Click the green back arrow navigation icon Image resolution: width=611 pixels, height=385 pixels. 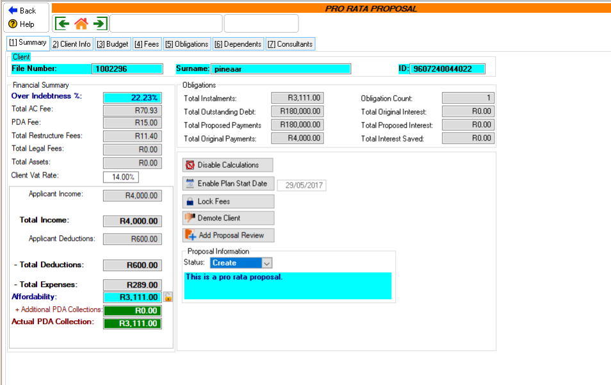click(61, 22)
